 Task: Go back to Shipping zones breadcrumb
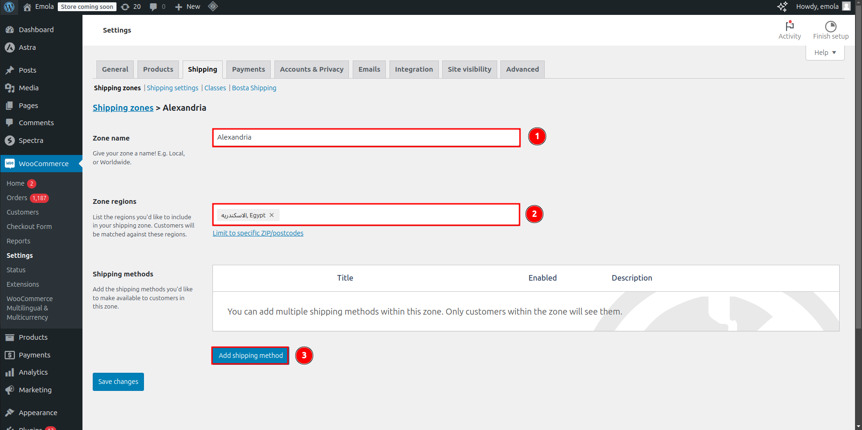pyautogui.click(x=123, y=107)
